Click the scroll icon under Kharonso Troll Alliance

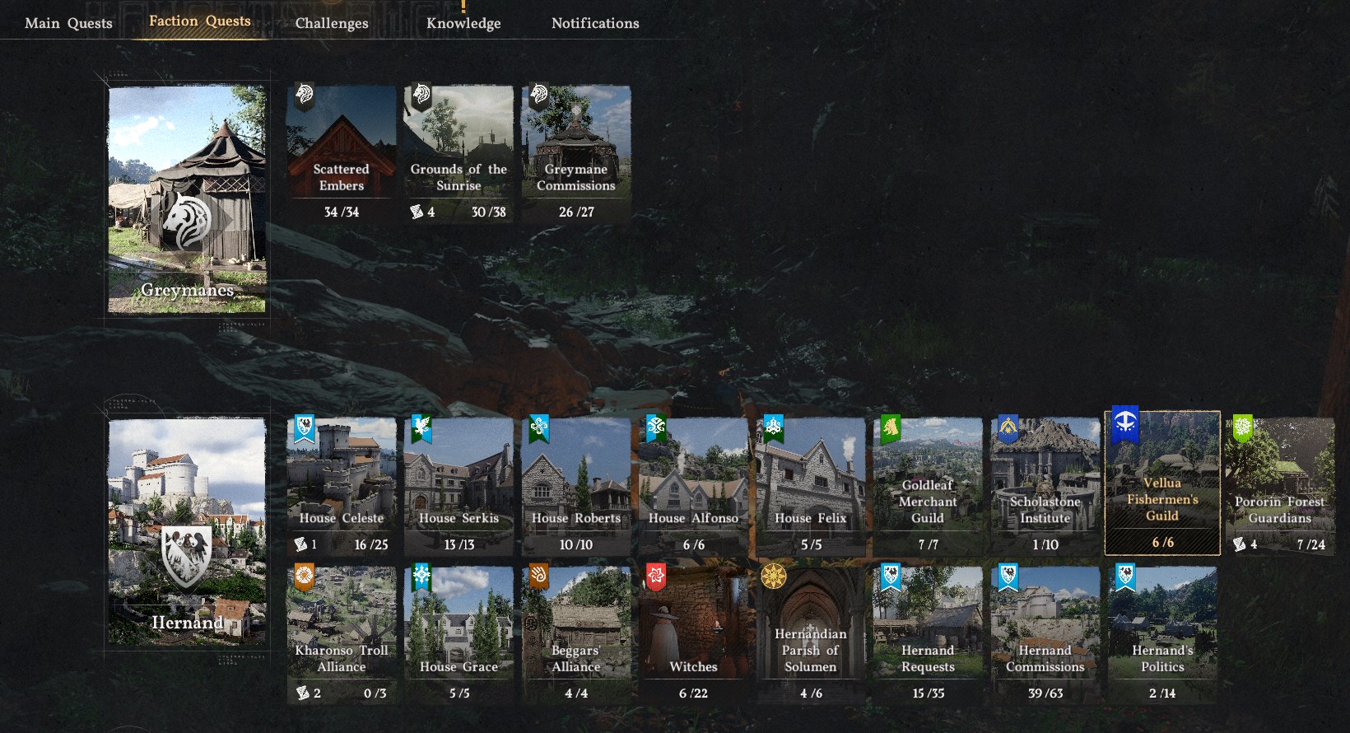point(302,693)
